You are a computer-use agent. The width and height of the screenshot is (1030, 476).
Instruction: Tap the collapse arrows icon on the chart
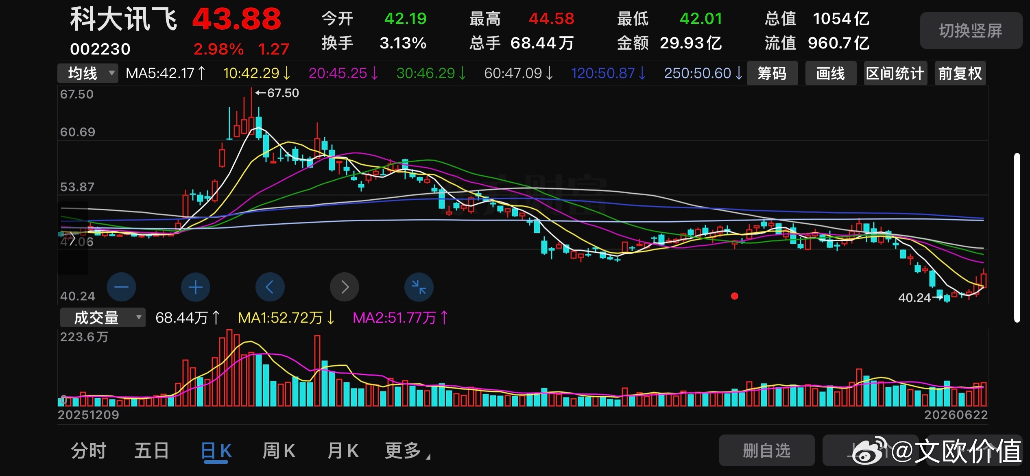(419, 287)
